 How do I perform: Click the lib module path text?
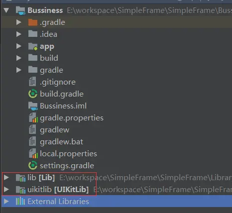[146, 178]
